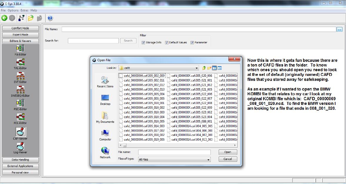Screen dimensions: 346x184
Task: Open the FDL-Editor
Action: point(20,119)
